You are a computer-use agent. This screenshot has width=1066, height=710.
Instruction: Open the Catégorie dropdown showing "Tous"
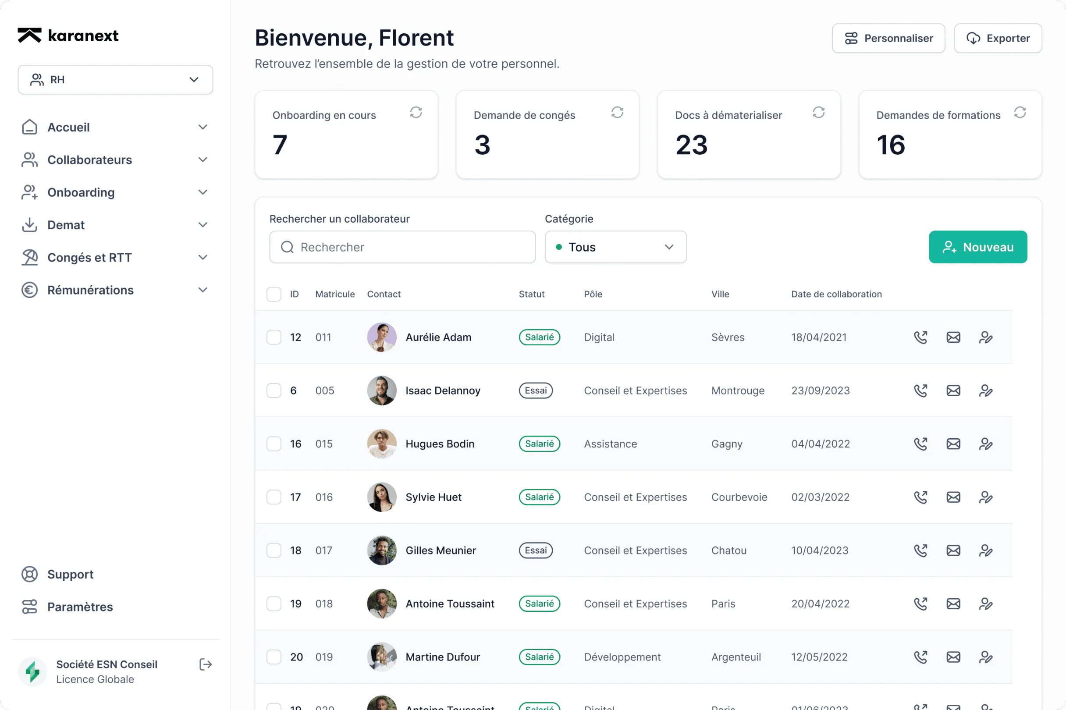[615, 247]
